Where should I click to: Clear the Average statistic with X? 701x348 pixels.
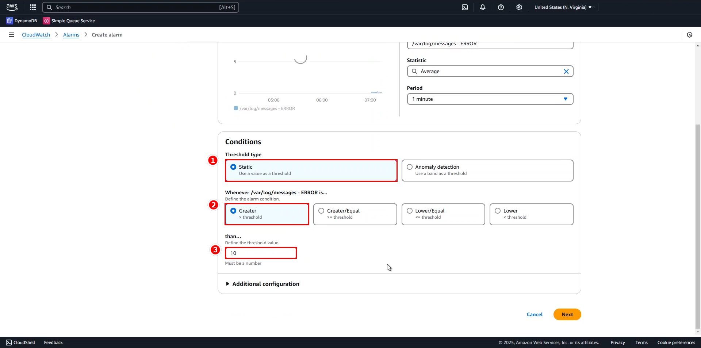click(566, 72)
